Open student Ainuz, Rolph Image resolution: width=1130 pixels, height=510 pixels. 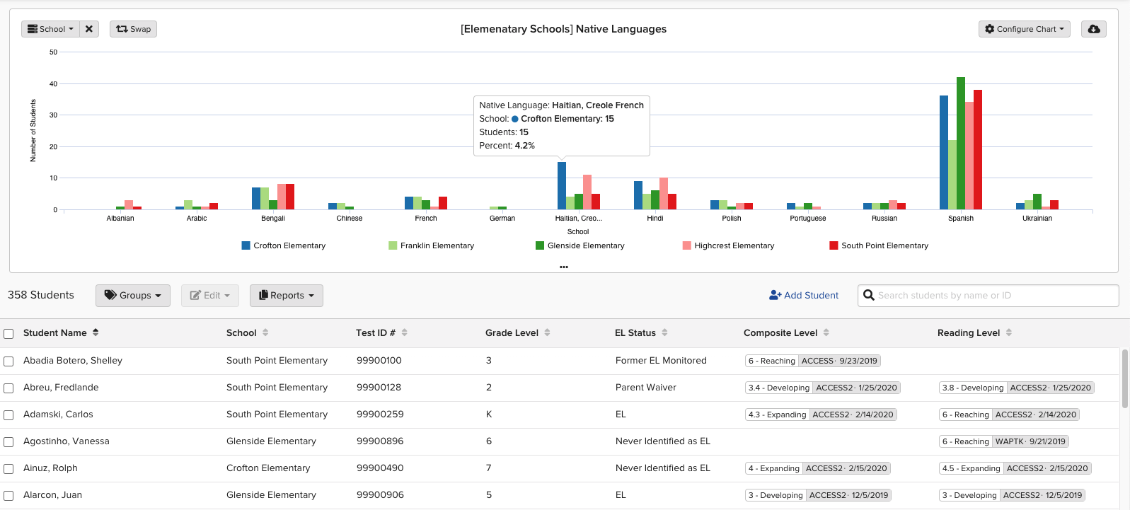pyautogui.click(x=50, y=468)
